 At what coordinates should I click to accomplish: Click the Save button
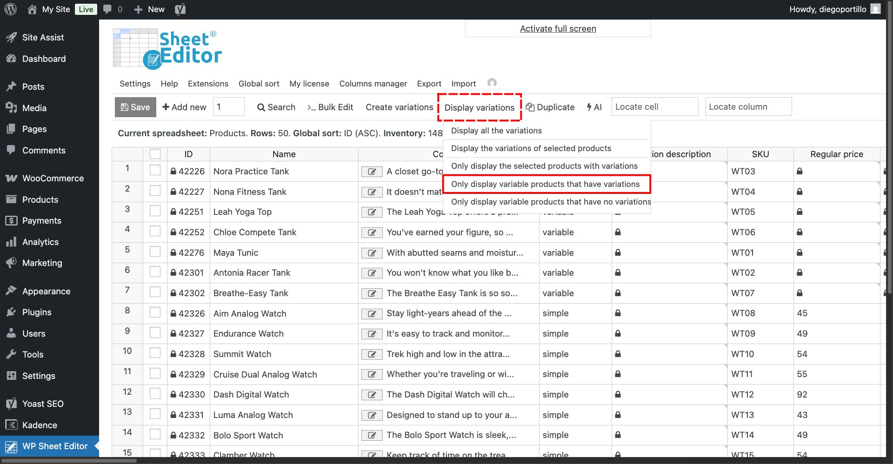tap(135, 107)
